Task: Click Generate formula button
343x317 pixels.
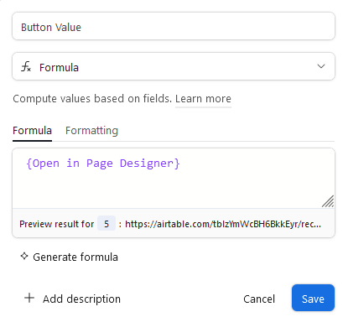Action: [70, 257]
